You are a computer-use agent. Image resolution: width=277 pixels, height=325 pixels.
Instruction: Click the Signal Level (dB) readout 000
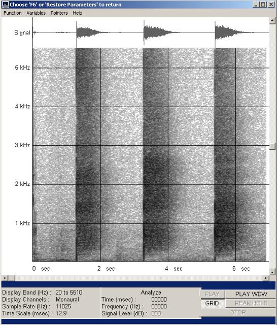tap(156, 313)
